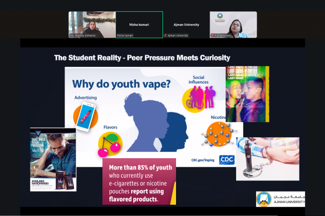325x216 pixels.
Task: Click the 'Social influences' label
Action: pyautogui.click(x=199, y=80)
